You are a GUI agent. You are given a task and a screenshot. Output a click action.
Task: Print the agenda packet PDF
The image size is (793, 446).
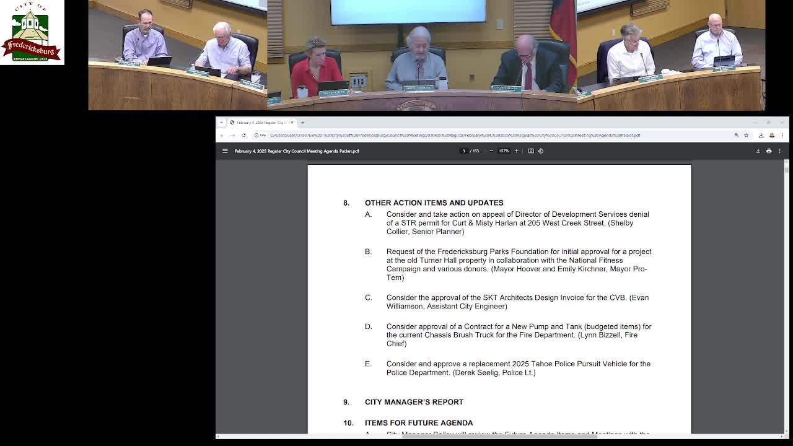tap(769, 151)
